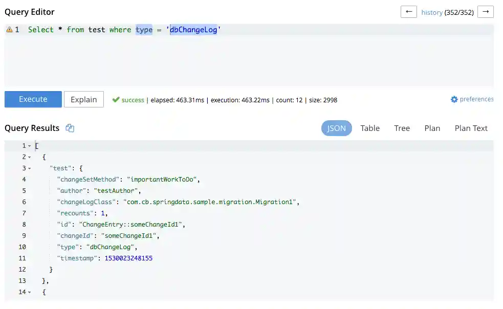Collapse the object at result line 2

[29, 157]
